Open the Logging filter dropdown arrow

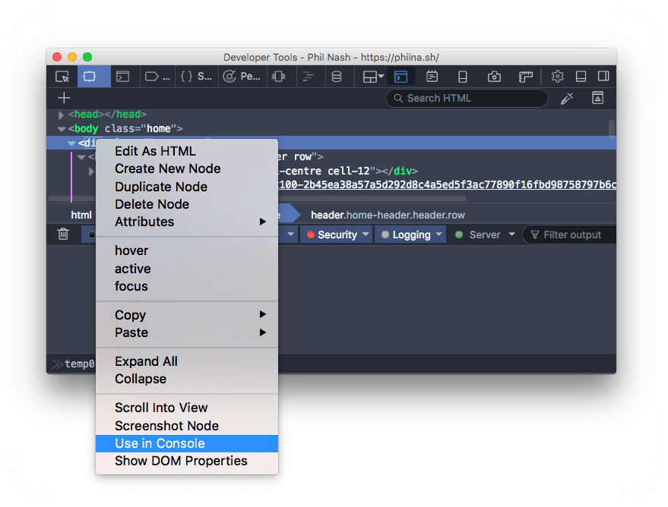coord(439,234)
